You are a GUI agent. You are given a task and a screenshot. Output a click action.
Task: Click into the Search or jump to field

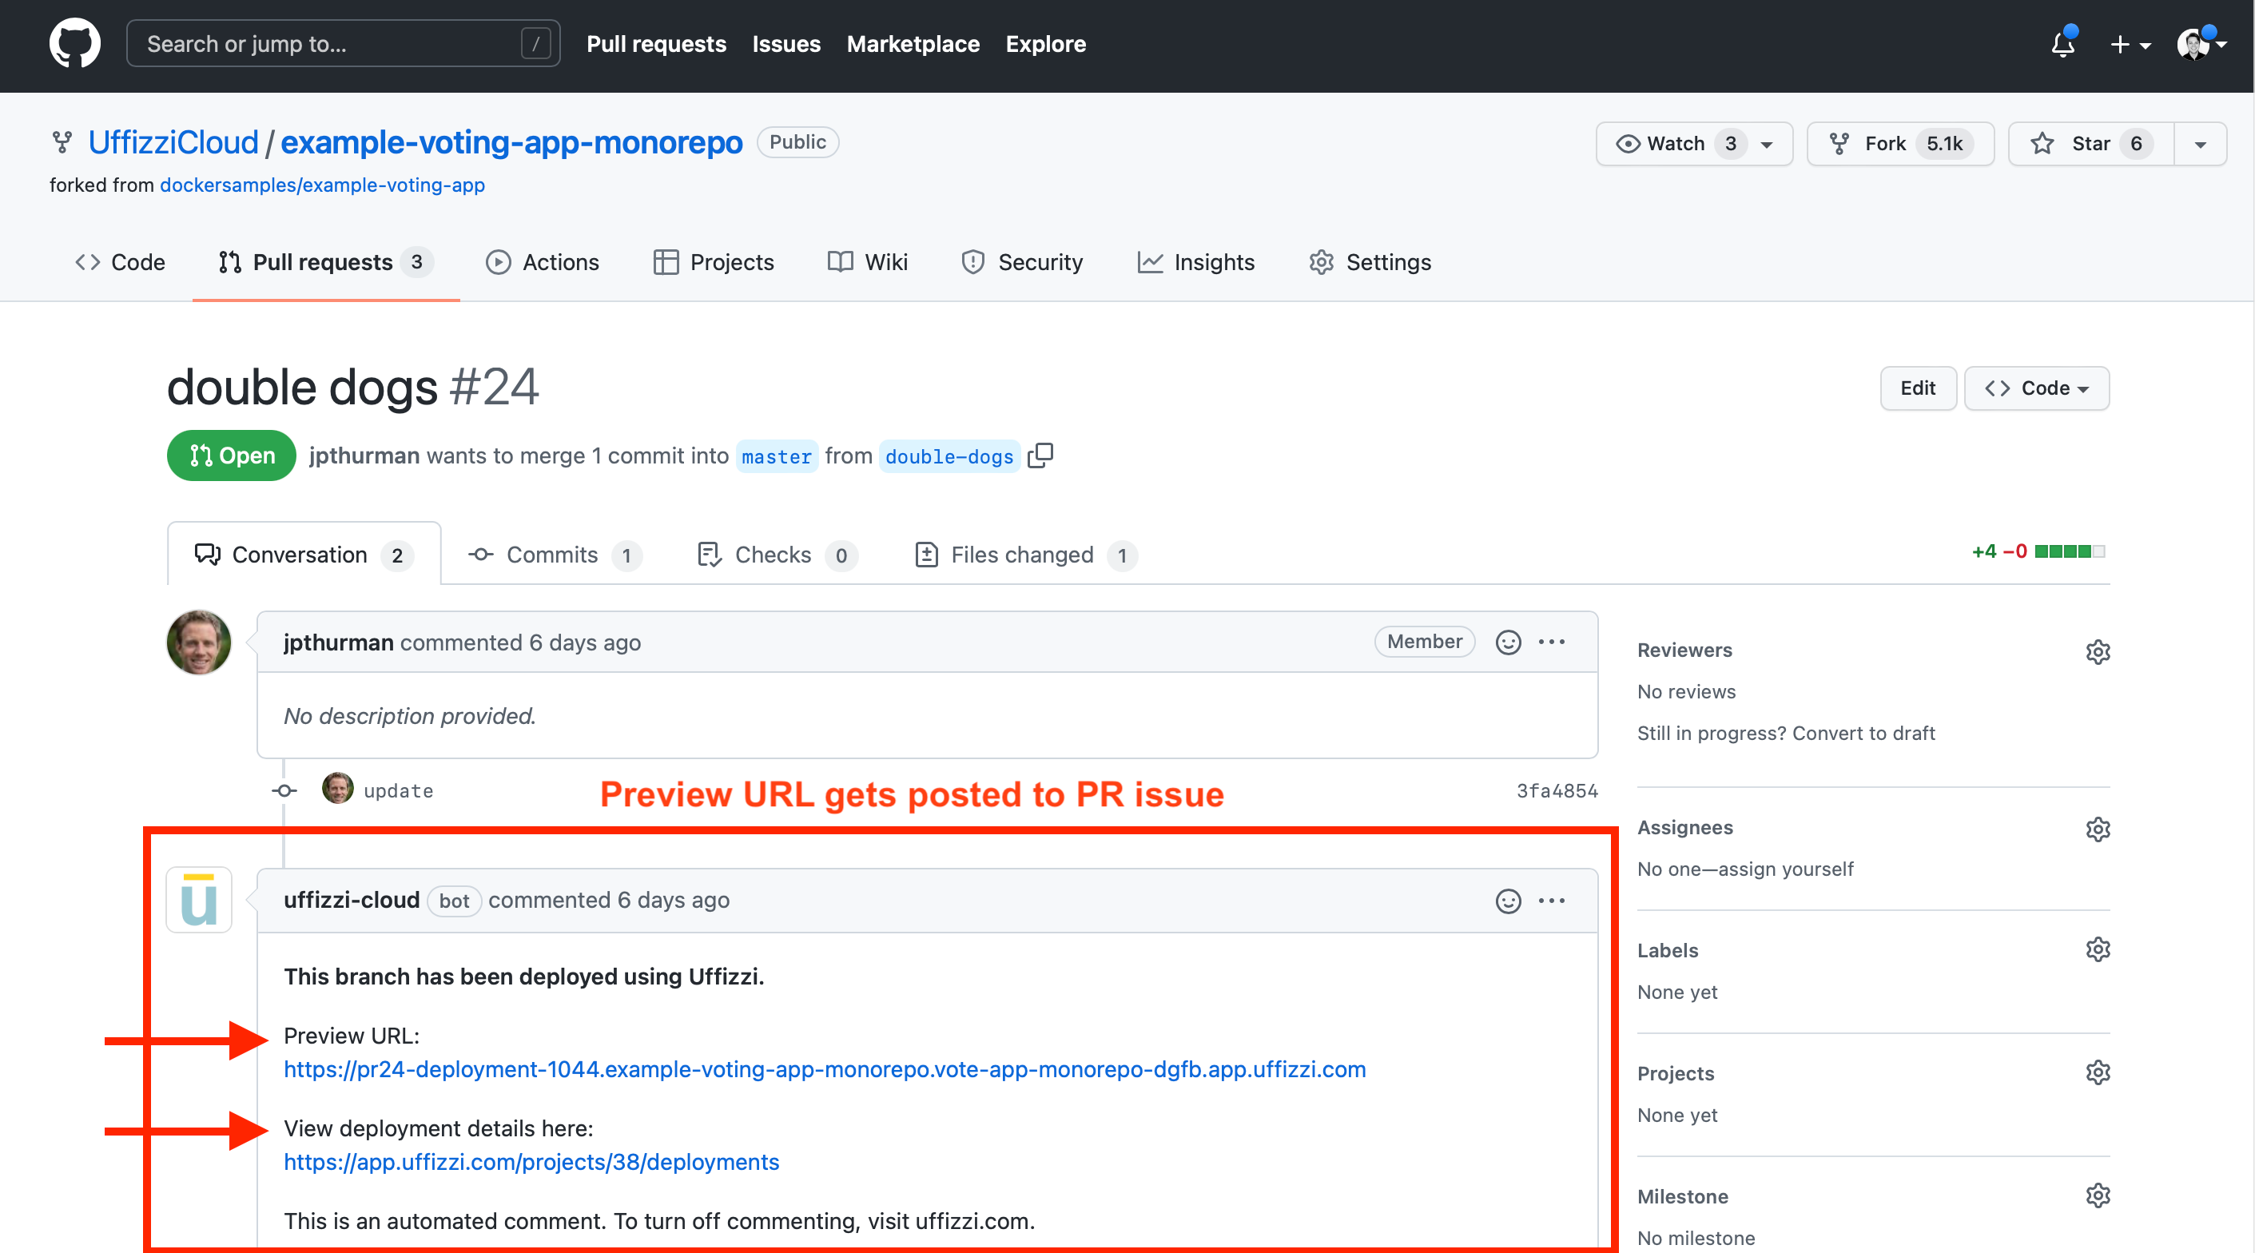(343, 44)
